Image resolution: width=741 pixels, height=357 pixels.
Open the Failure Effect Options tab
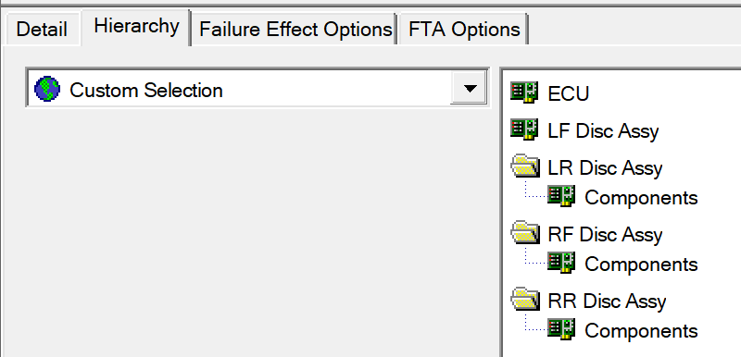(295, 30)
